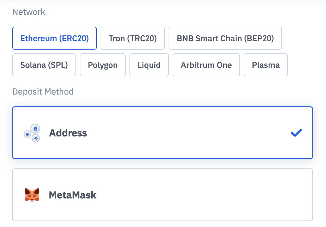Select the Plasma network option

[266, 65]
